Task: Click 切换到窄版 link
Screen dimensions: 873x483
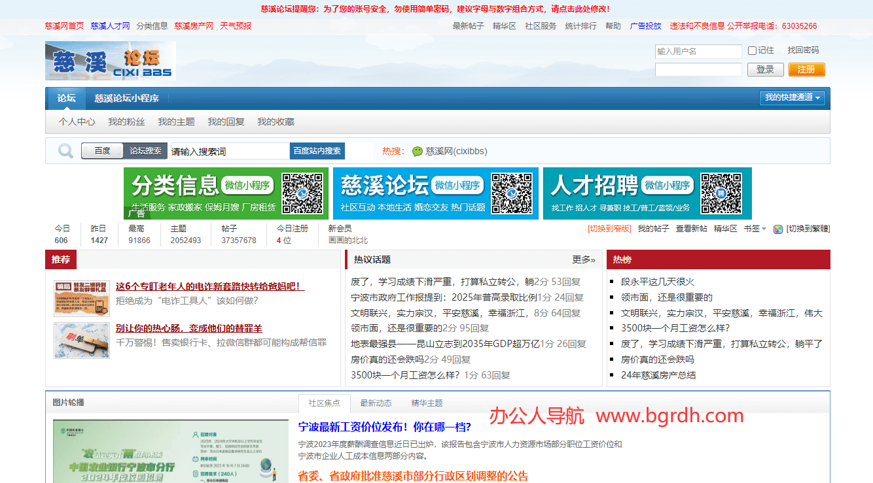Action: pyautogui.click(x=609, y=229)
